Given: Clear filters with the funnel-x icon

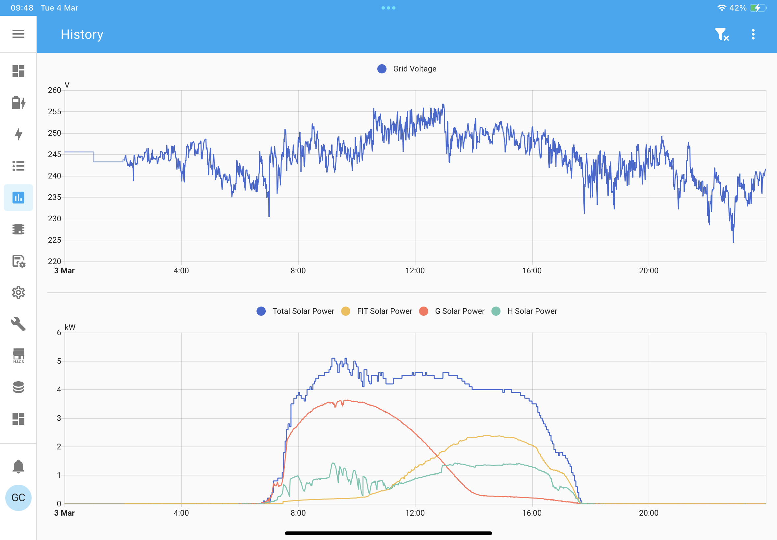Looking at the screenshot, I should coord(722,35).
